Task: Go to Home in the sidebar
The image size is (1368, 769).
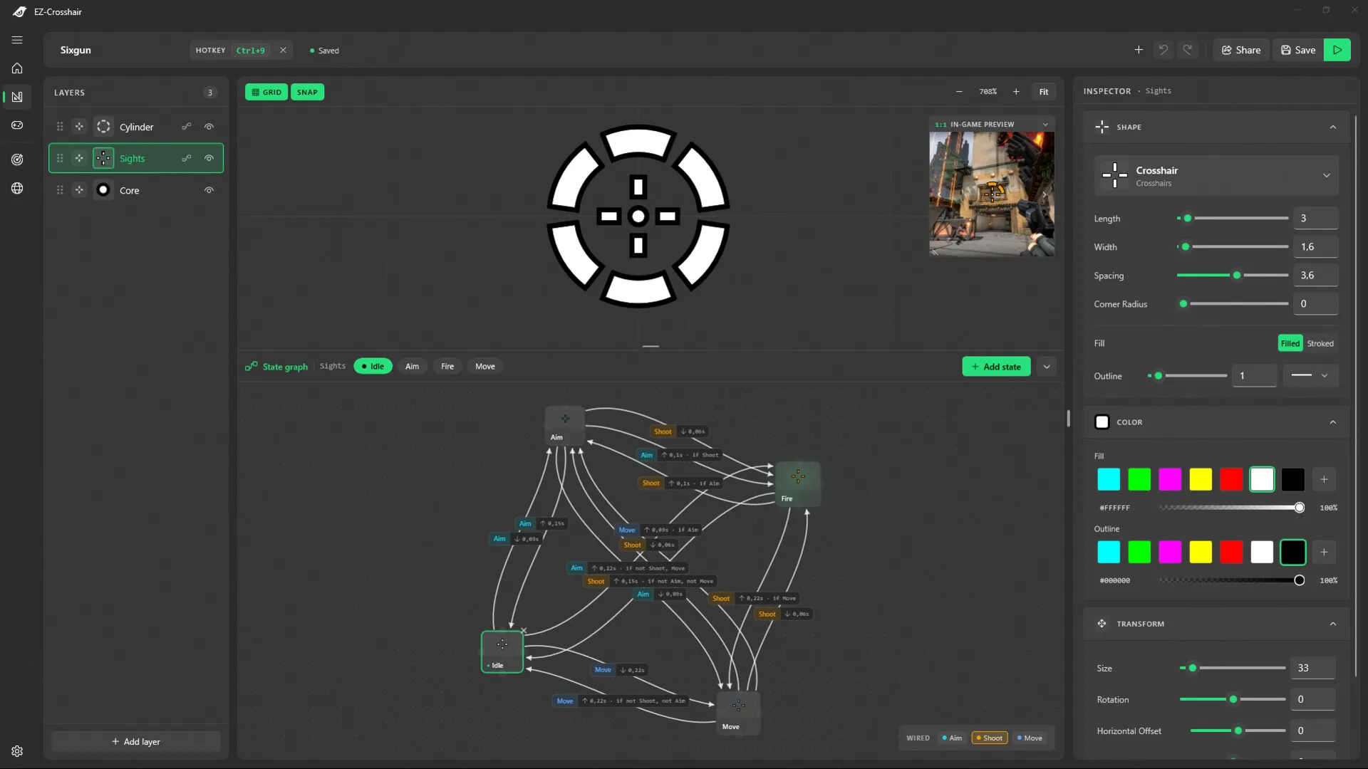Action: tap(17, 68)
